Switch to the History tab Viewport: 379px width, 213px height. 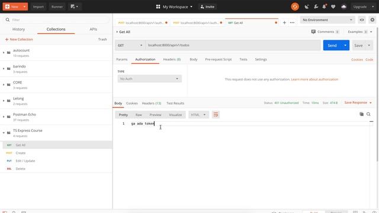click(18, 29)
